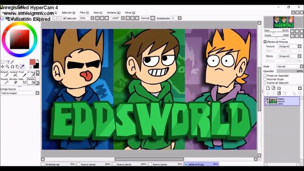Screen dimensions: 304x171
Task: Click the vertical canvas scrollbar
Action: [x=259, y=89]
